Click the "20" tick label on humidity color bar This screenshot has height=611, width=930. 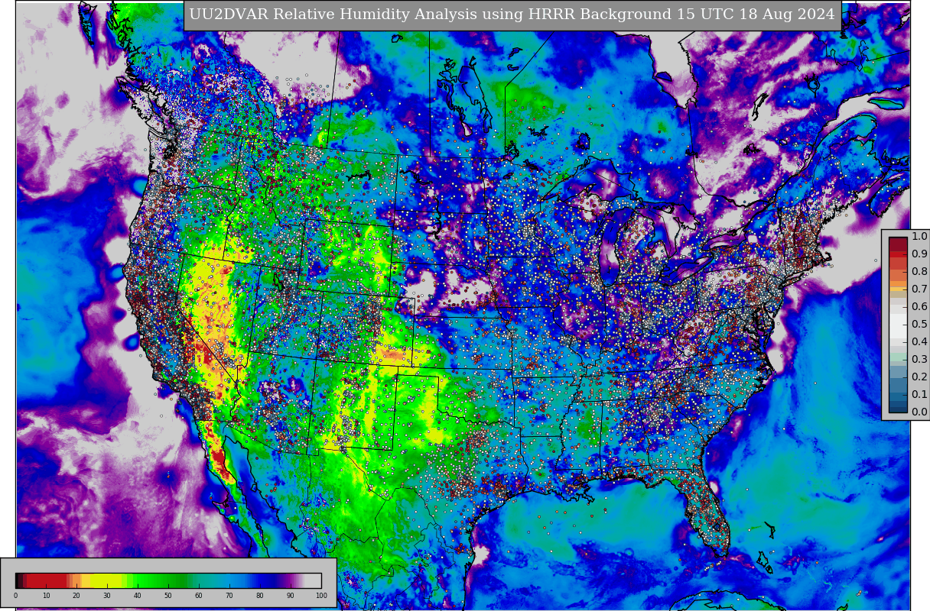point(76,596)
